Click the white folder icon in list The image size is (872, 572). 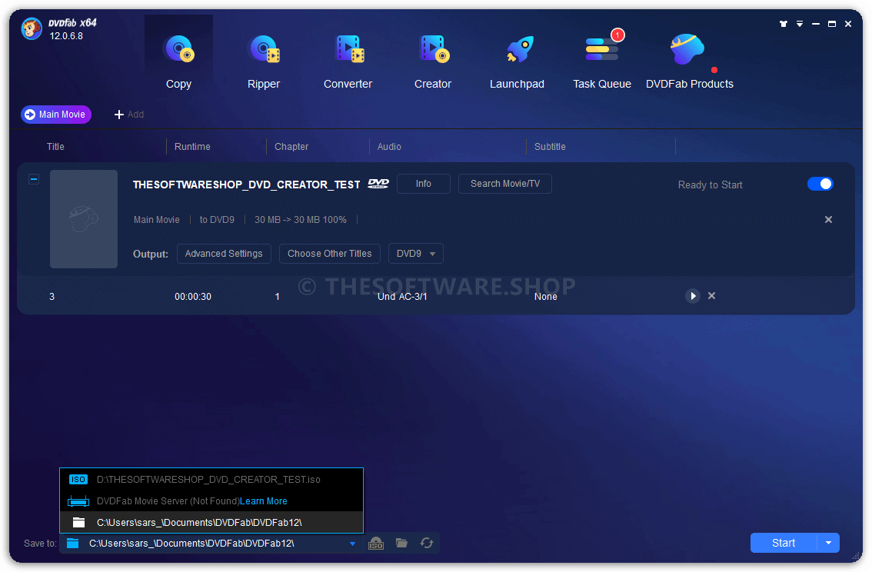point(79,523)
